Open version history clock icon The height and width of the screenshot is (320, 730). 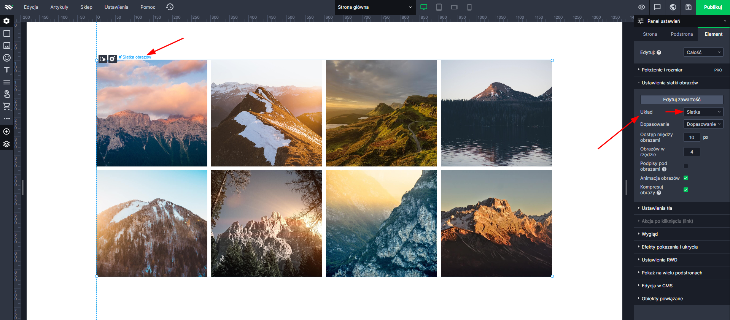click(x=170, y=7)
